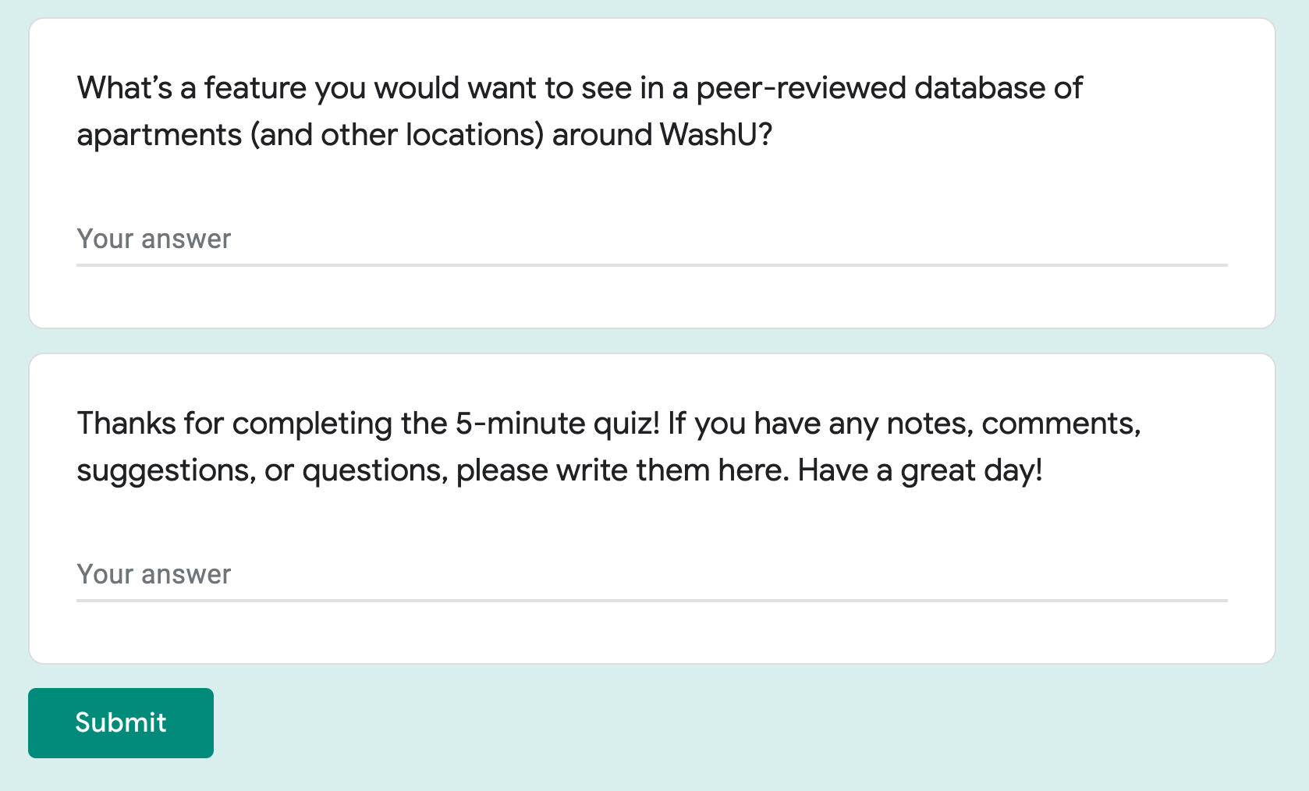Click the underline of the first answer field

point(652,265)
